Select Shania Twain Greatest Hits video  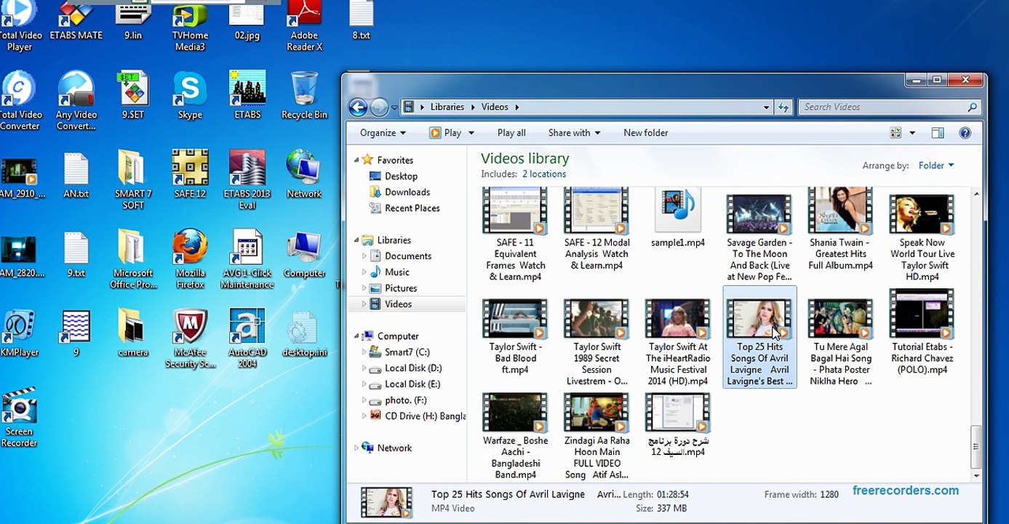tap(840, 229)
